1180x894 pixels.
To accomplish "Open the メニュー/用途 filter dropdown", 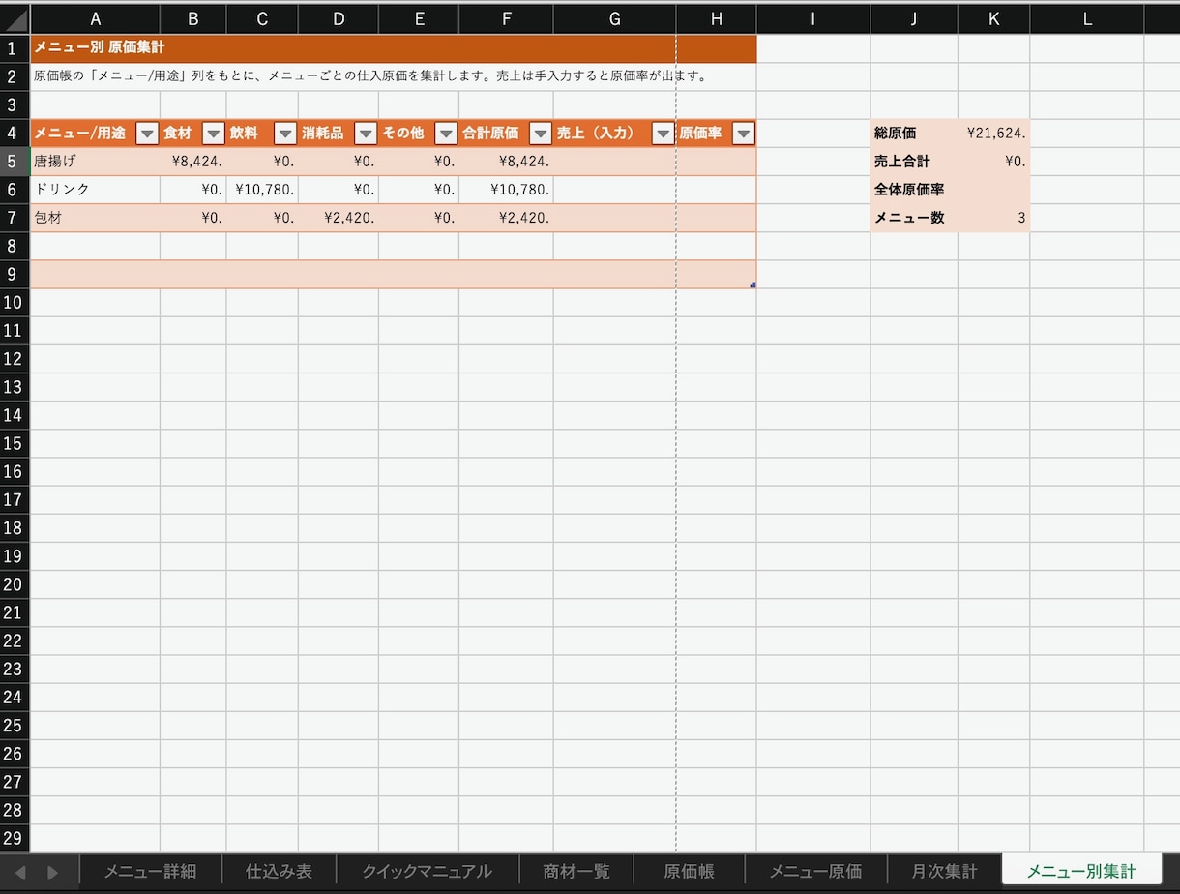I will pyautogui.click(x=147, y=134).
